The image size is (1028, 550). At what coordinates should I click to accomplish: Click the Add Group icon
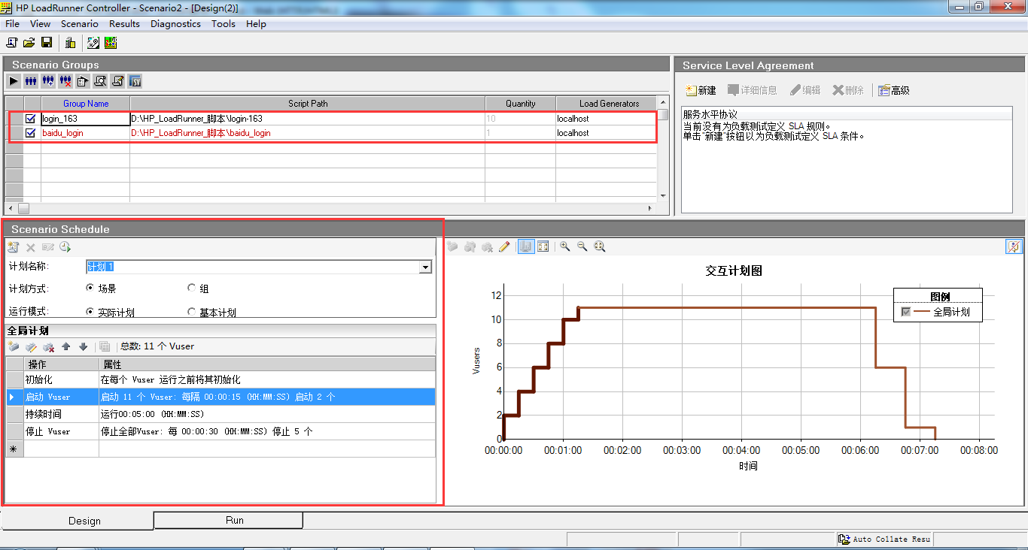coord(48,81)
